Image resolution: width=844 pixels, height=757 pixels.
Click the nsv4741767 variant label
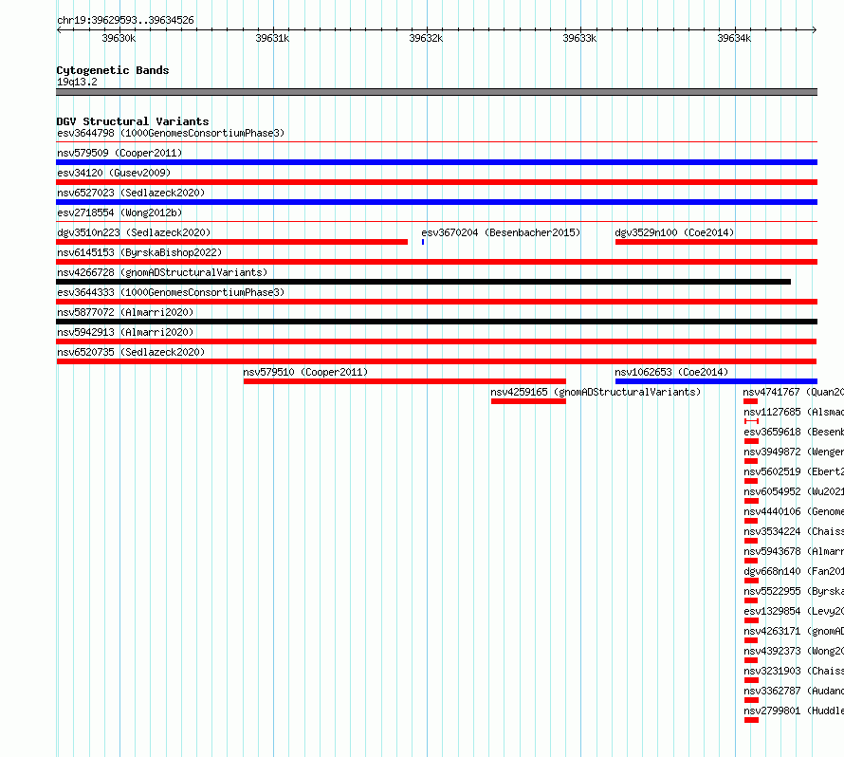click(x=794, y=392)
